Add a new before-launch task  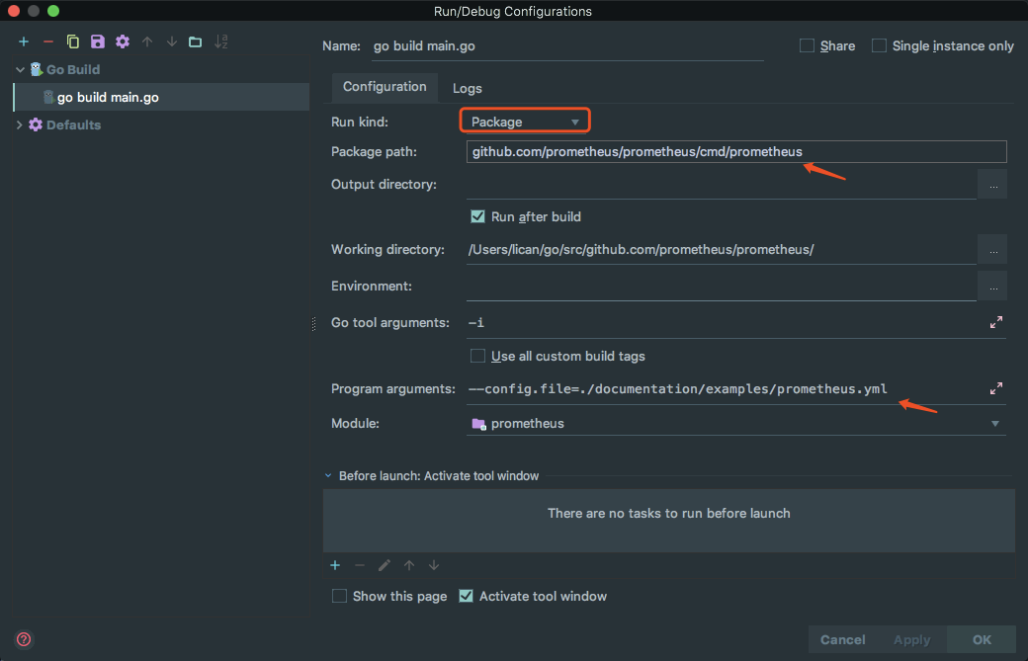[x=335, y=565]
